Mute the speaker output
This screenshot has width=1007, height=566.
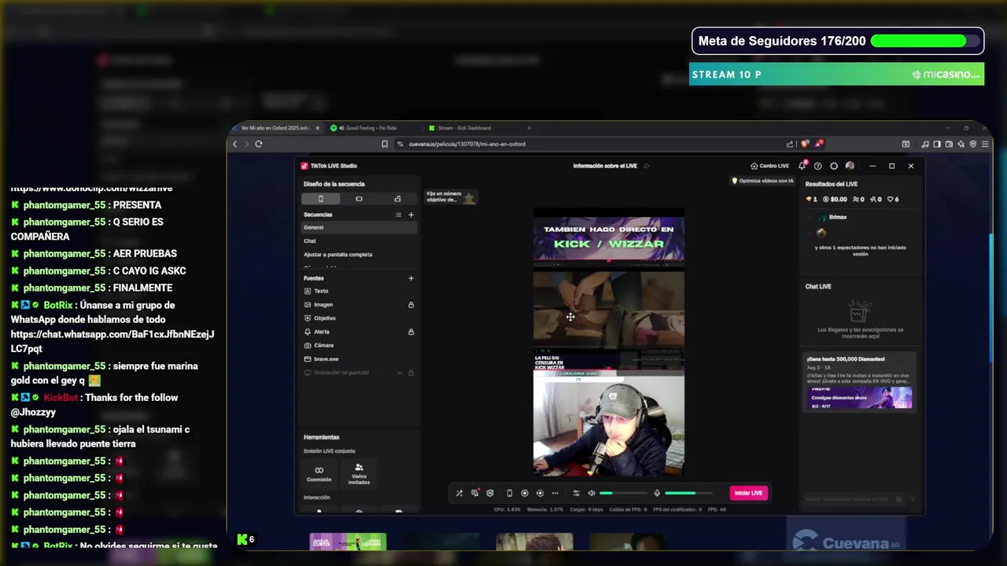coord(592,493)
